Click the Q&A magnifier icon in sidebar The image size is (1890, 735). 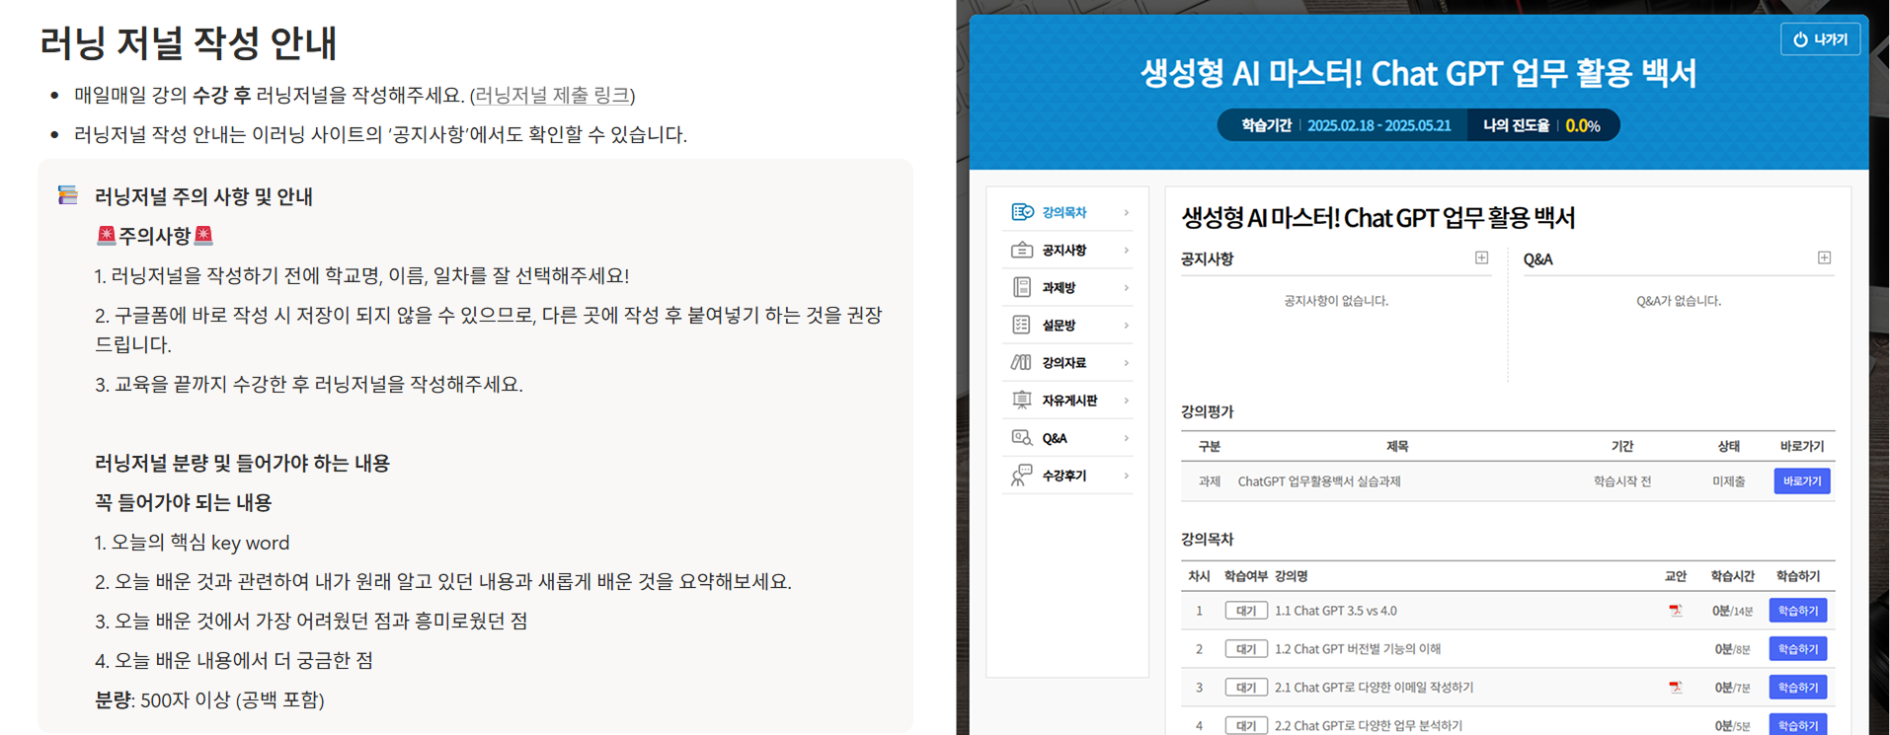1022,437
